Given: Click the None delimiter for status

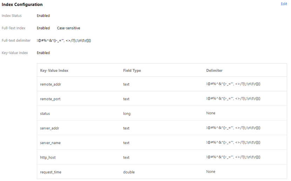Looking at the screenshot, I should [211, 113].
